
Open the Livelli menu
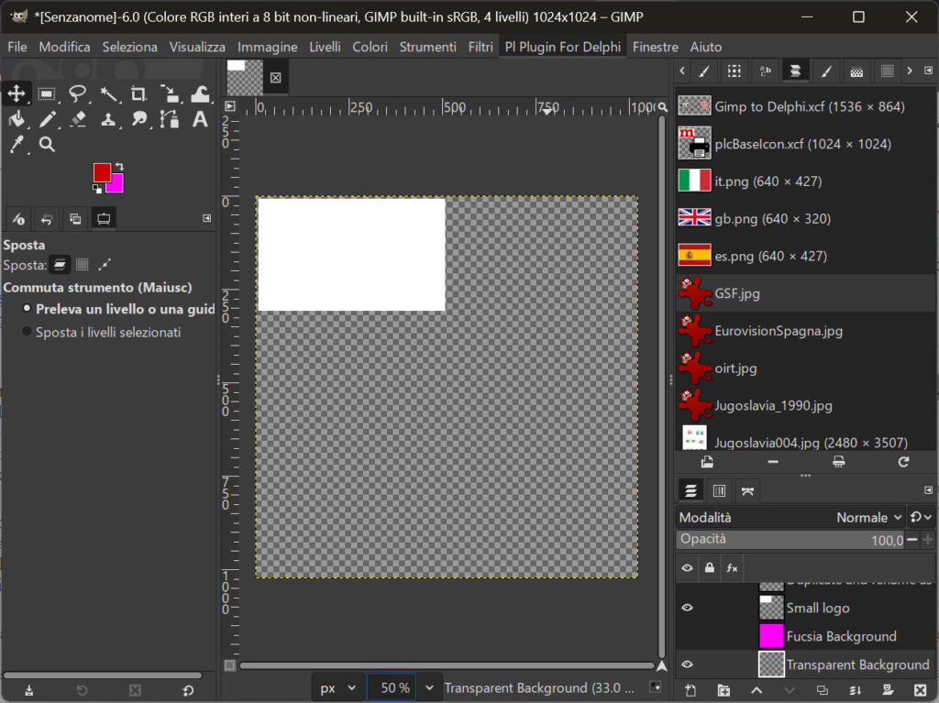pyautogui.click(x=325, y=47)
